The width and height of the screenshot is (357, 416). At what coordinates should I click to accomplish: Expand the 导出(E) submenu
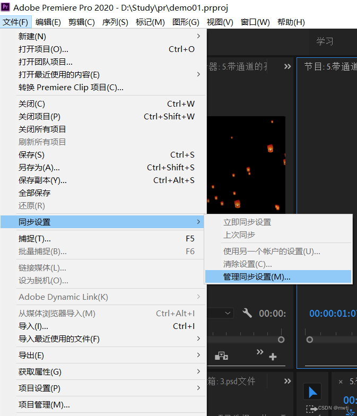tap(103, 356)
